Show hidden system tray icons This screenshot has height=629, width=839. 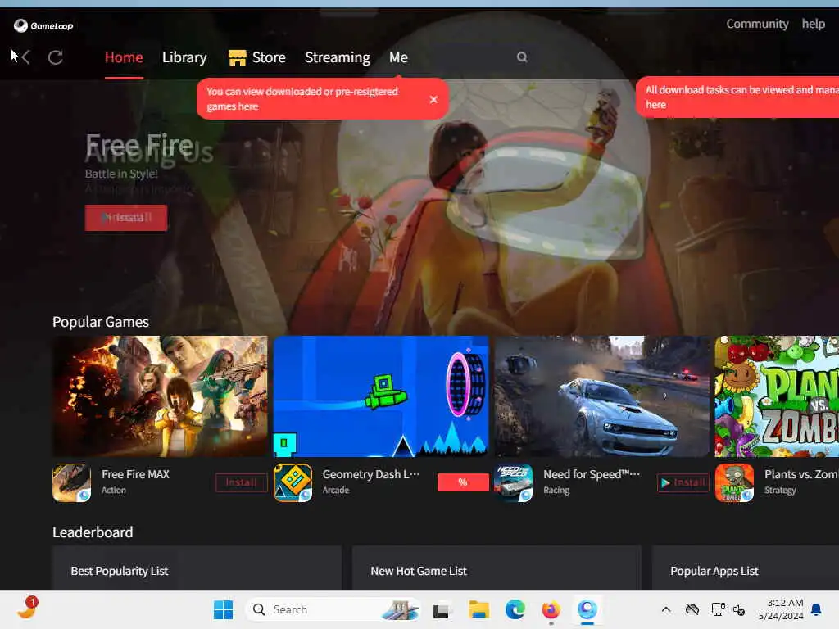666,609
